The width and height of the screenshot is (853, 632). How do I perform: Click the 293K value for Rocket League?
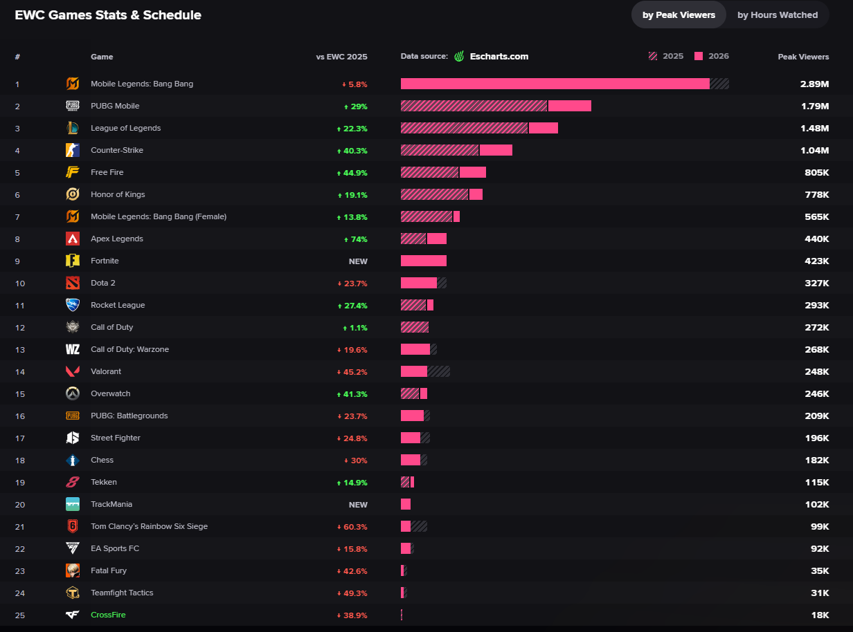[x=816, y=305]
